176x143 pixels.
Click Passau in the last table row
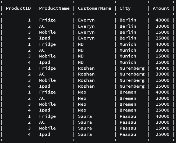(x=128, y=134)
